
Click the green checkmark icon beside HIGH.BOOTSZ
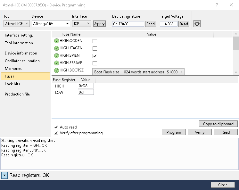[x=56, y=70]
